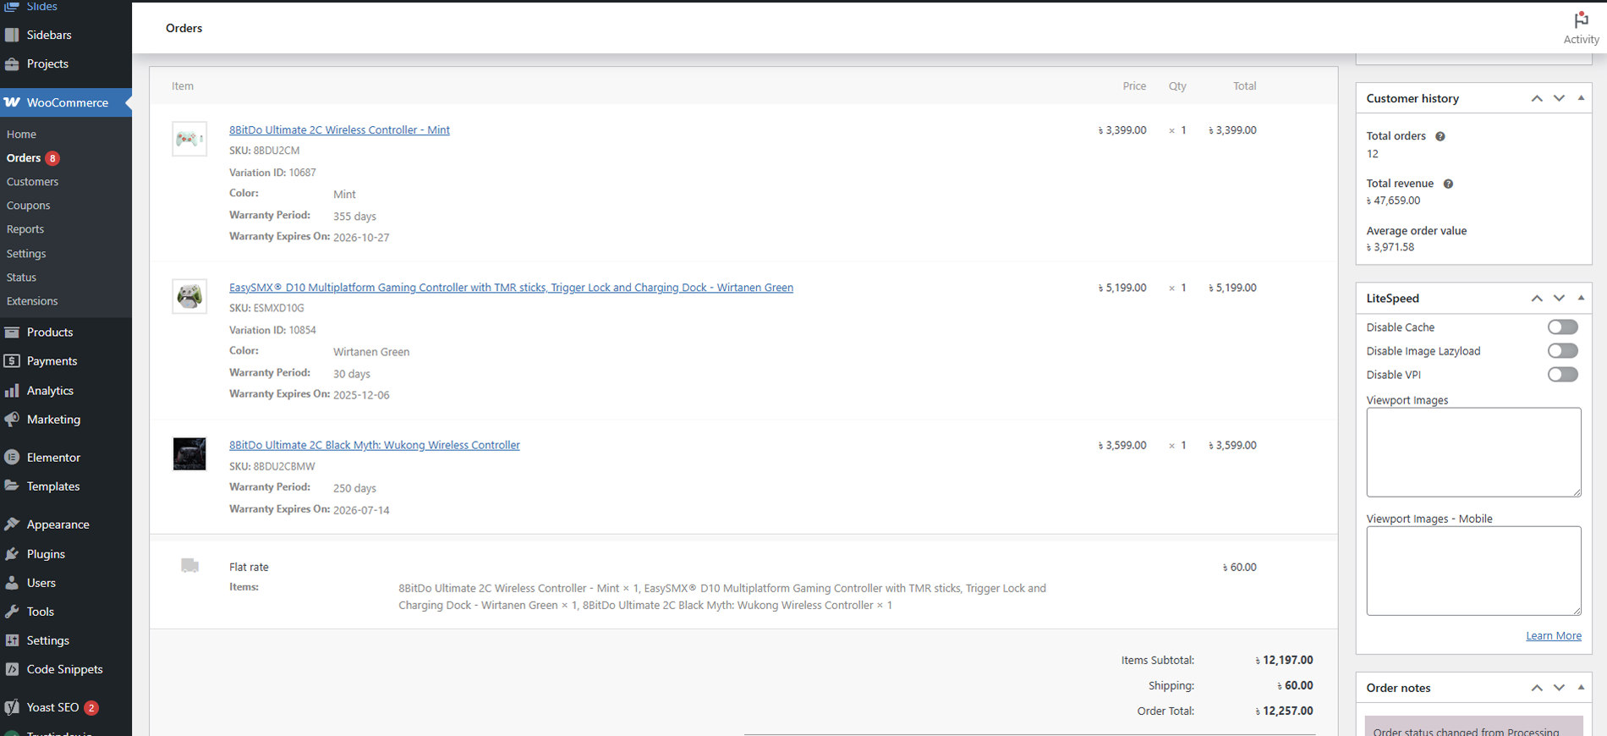Image resolution: width=1607 pixels, height=736 pixels.
Task: Open WooCommerce Home submenu item
Action: 21,134
